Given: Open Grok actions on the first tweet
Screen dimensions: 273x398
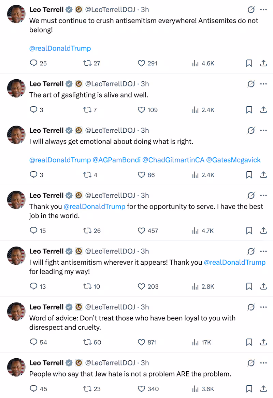Looking at the screenshot, I should click(251, 10).
